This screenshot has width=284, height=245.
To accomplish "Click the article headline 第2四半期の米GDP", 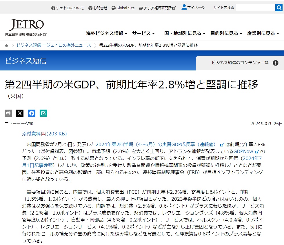I will pyautogui.click(x=131, y=84).
